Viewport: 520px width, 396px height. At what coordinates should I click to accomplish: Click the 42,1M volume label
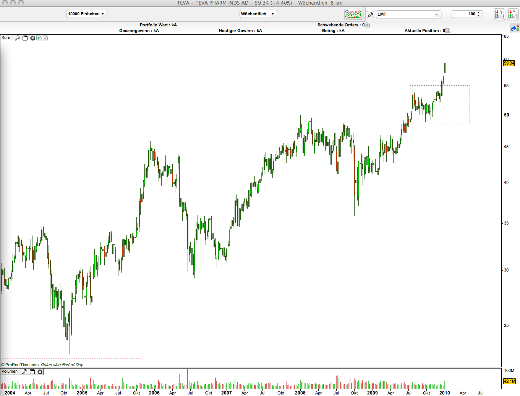pyautogui.click(x=509, y=381)
